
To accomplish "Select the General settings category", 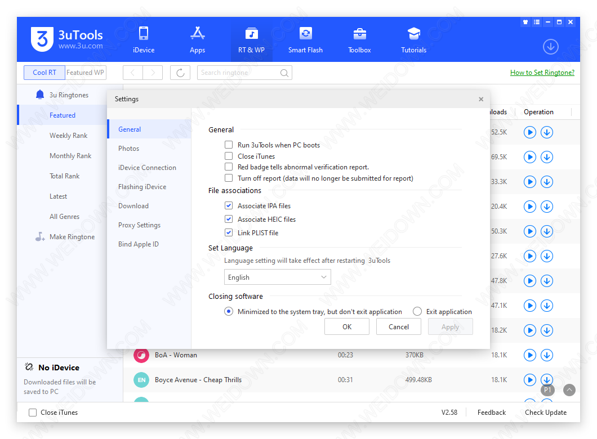I will 149,129.
